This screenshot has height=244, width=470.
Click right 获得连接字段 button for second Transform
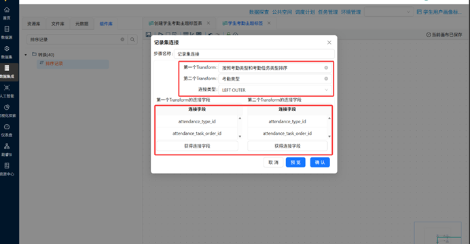pyautogui.click(x=287, y=146)
